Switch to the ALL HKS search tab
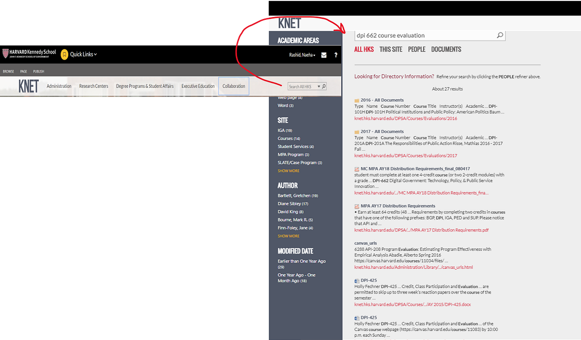Image resolution: width=581 pixels, height=340 pixels. [364, 49]
